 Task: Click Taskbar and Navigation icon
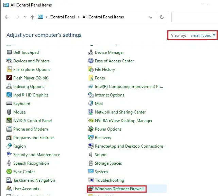[x=9, y=180]
